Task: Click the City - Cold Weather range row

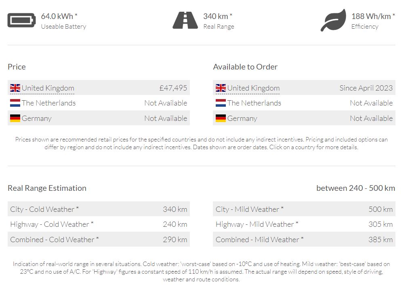Action: pyautogui.click(x=99, y=209)
